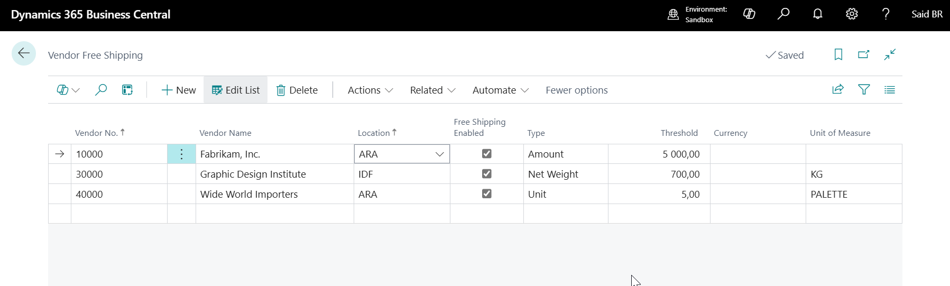Click Graphic Design Institute name
This screenshot has width=950, height=286.
[253, 174]
